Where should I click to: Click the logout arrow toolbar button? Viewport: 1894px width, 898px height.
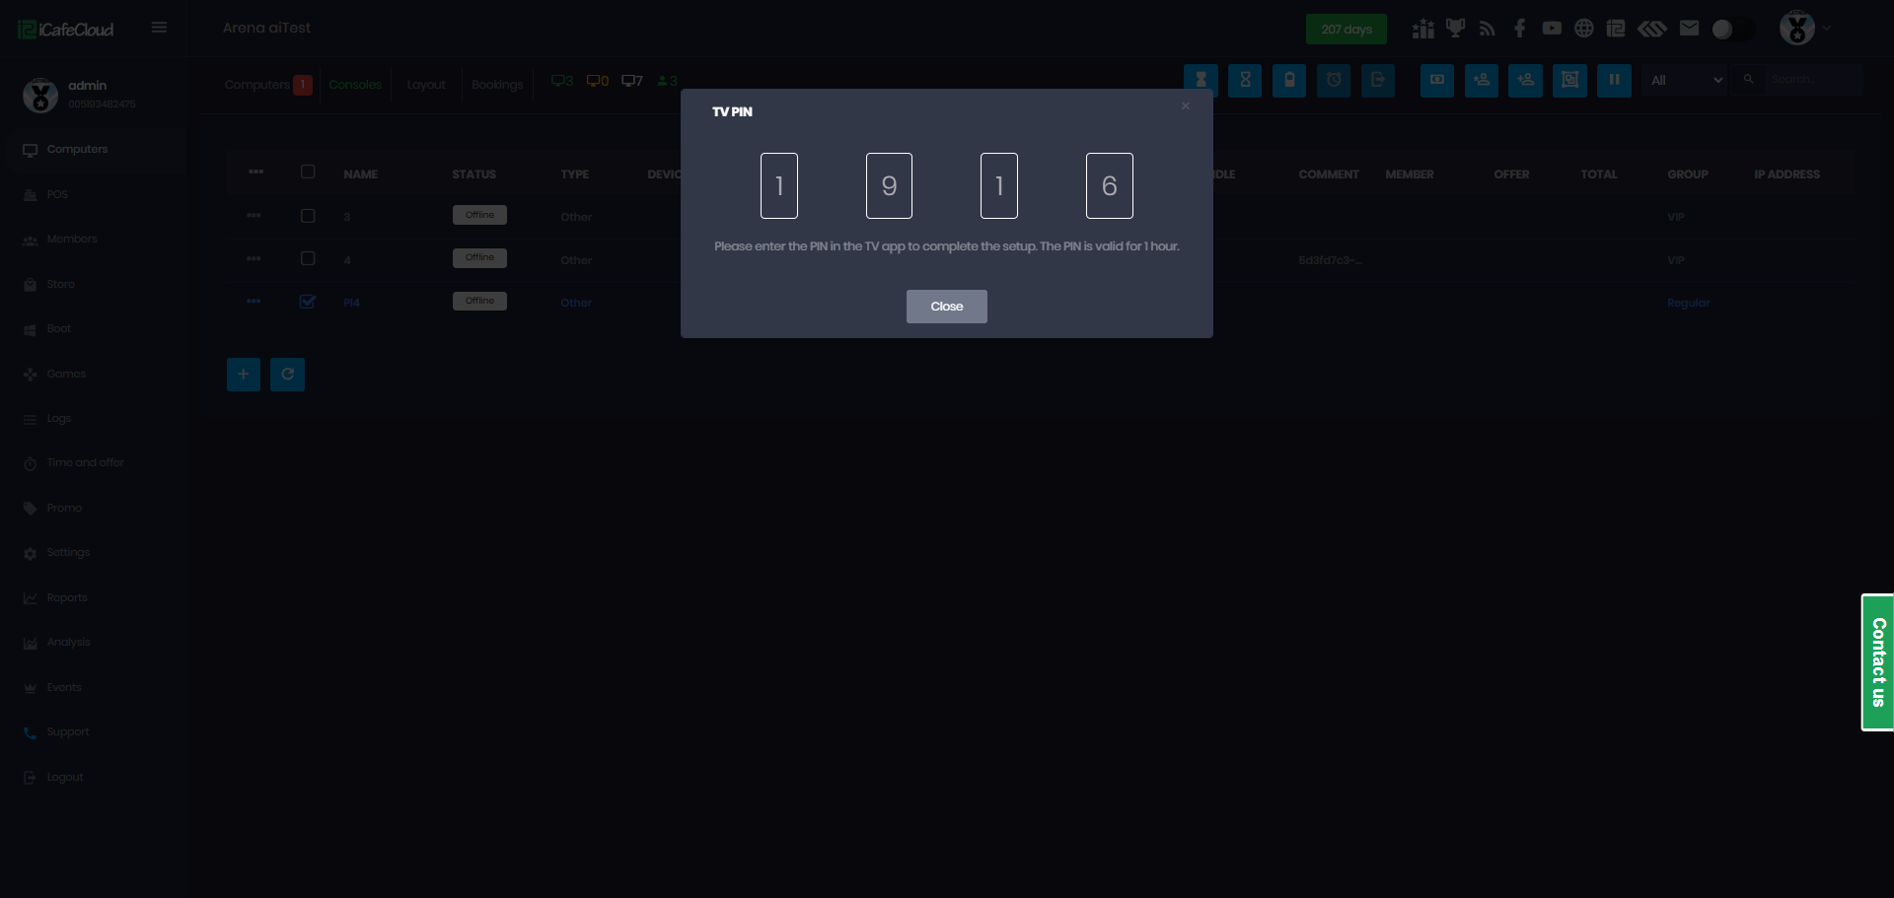(1378, 80)
